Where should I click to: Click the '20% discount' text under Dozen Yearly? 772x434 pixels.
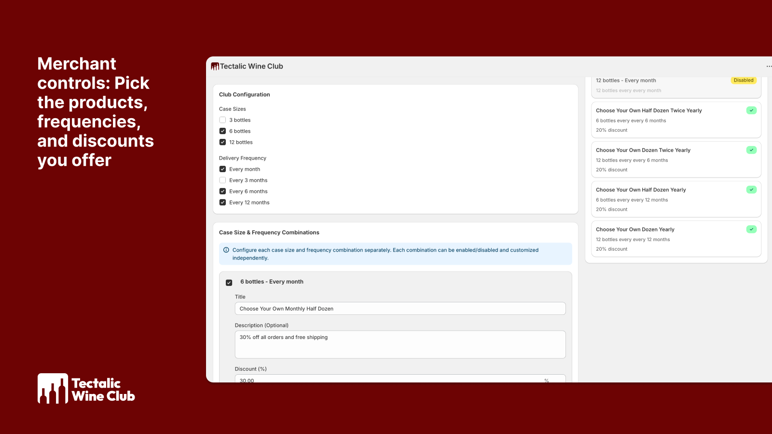pos(612,249)
